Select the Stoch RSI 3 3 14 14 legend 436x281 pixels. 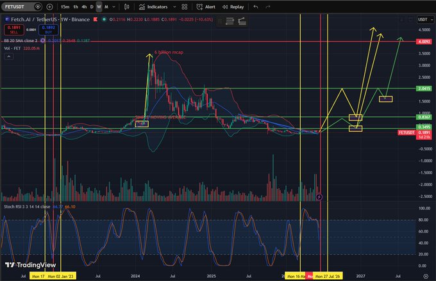[27, 207]
